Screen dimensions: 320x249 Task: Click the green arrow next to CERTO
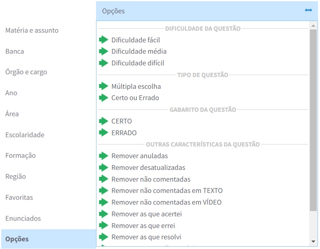(x=104, y=121)
